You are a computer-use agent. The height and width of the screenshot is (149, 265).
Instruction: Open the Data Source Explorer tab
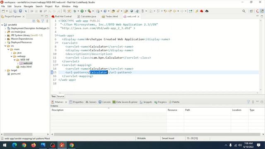[125, 102]
